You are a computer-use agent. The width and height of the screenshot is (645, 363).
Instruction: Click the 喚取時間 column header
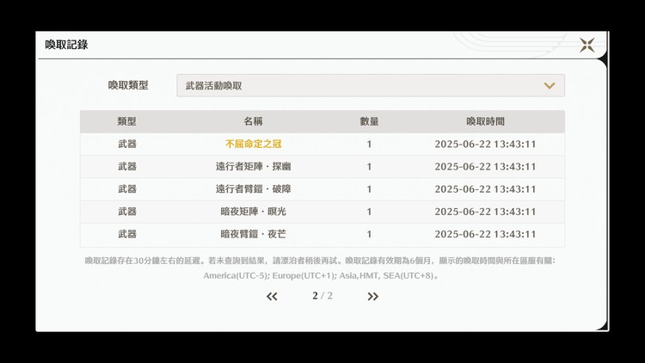click(x=485, y=121)
